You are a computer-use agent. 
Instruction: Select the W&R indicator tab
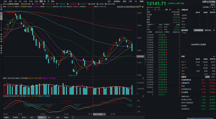click(x=66, y=117)
